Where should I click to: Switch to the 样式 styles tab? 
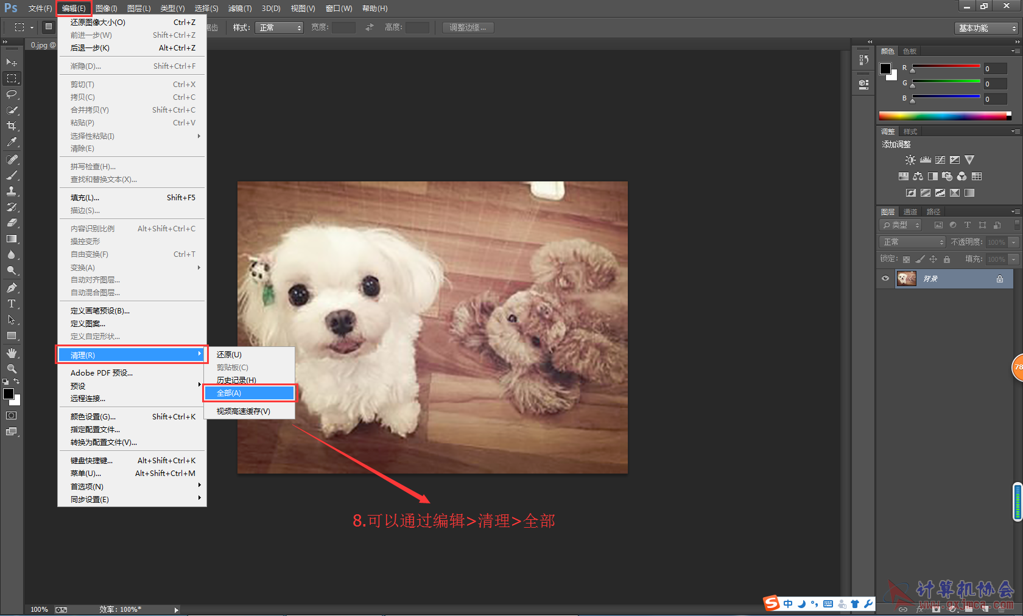(910, 131)
